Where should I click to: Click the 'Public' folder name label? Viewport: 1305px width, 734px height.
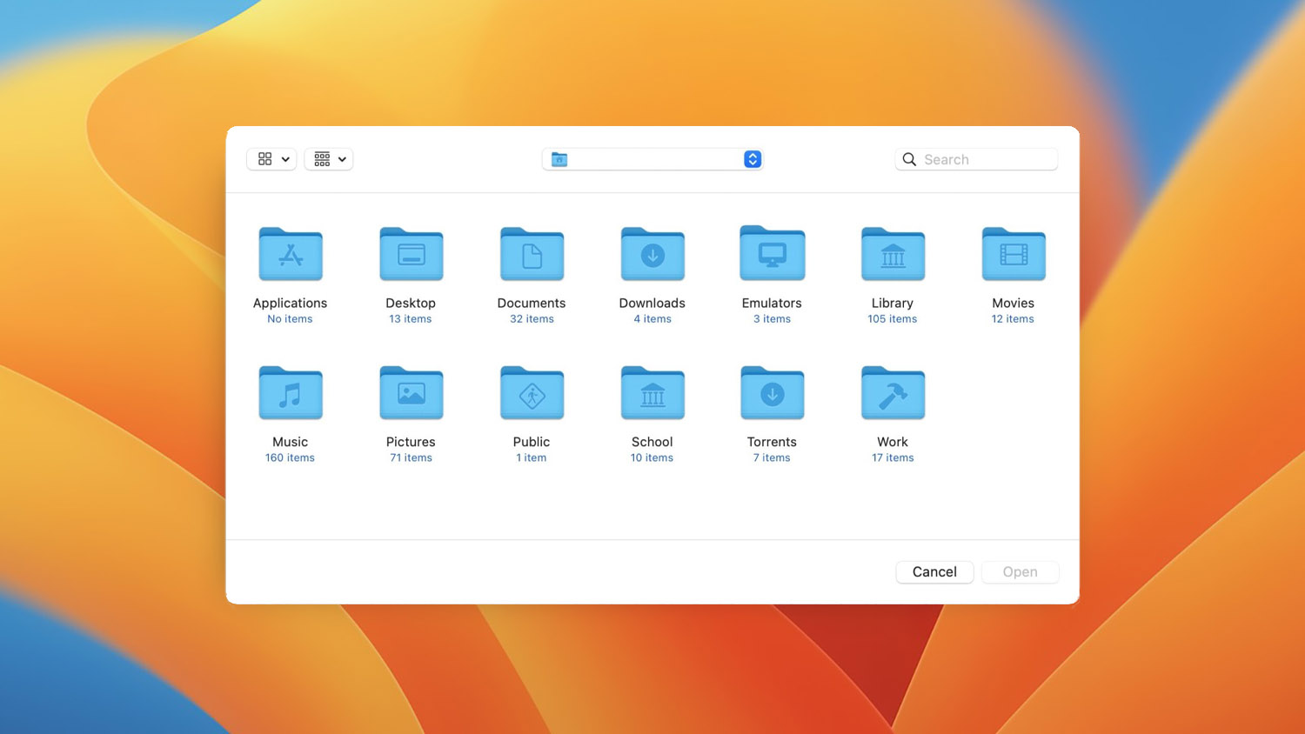click(x=532, y=442)
